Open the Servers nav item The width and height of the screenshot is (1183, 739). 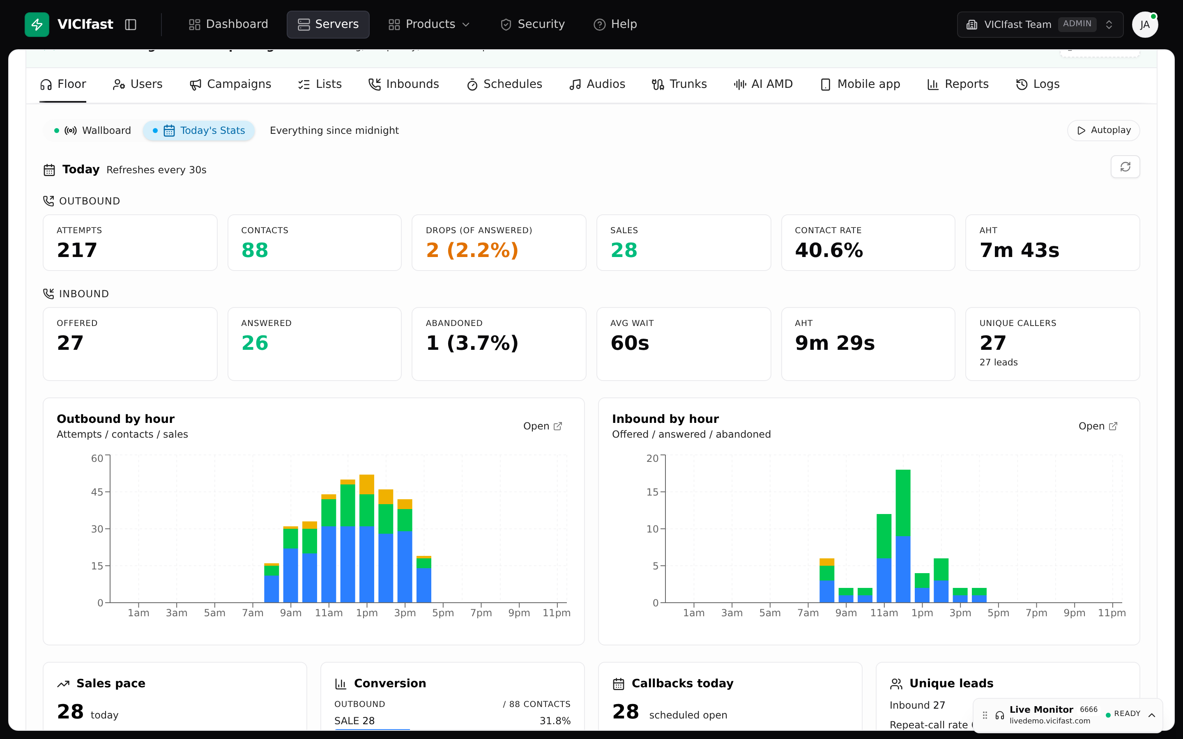click(328, 25)
